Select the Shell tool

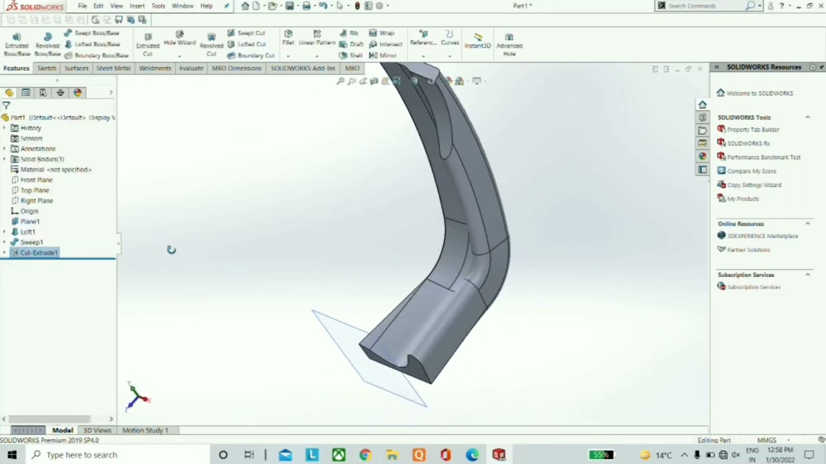[x=350, y=55]
